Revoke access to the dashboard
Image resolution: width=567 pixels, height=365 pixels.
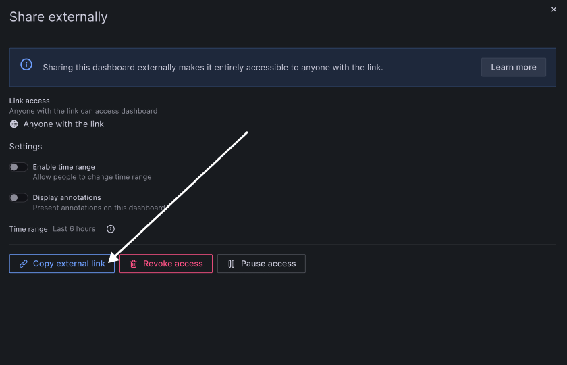[x=166, y=264]
